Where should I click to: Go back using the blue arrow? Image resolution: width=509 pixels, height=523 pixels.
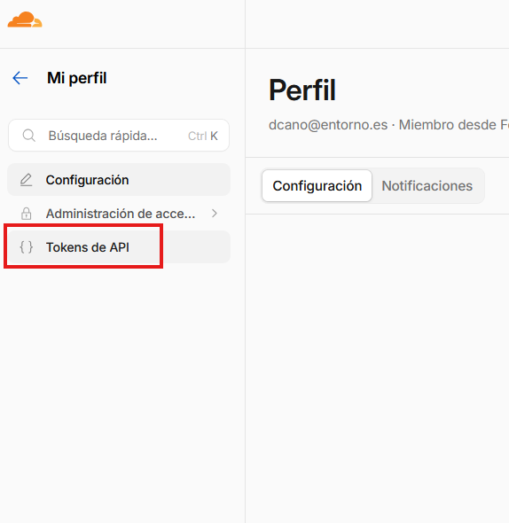(x=20, y=78)
